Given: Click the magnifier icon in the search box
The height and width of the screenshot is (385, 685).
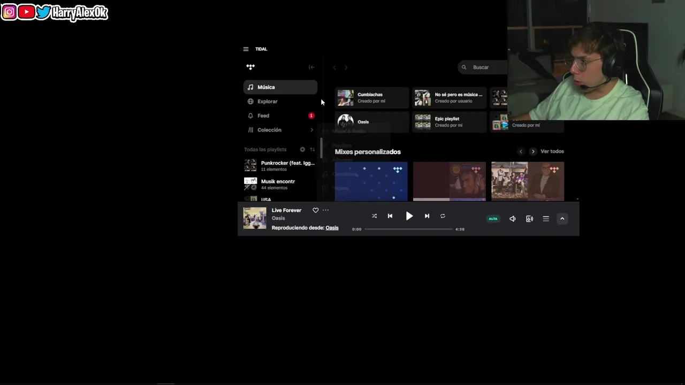Looking at the screenshot, I should [x=464, y=67].
